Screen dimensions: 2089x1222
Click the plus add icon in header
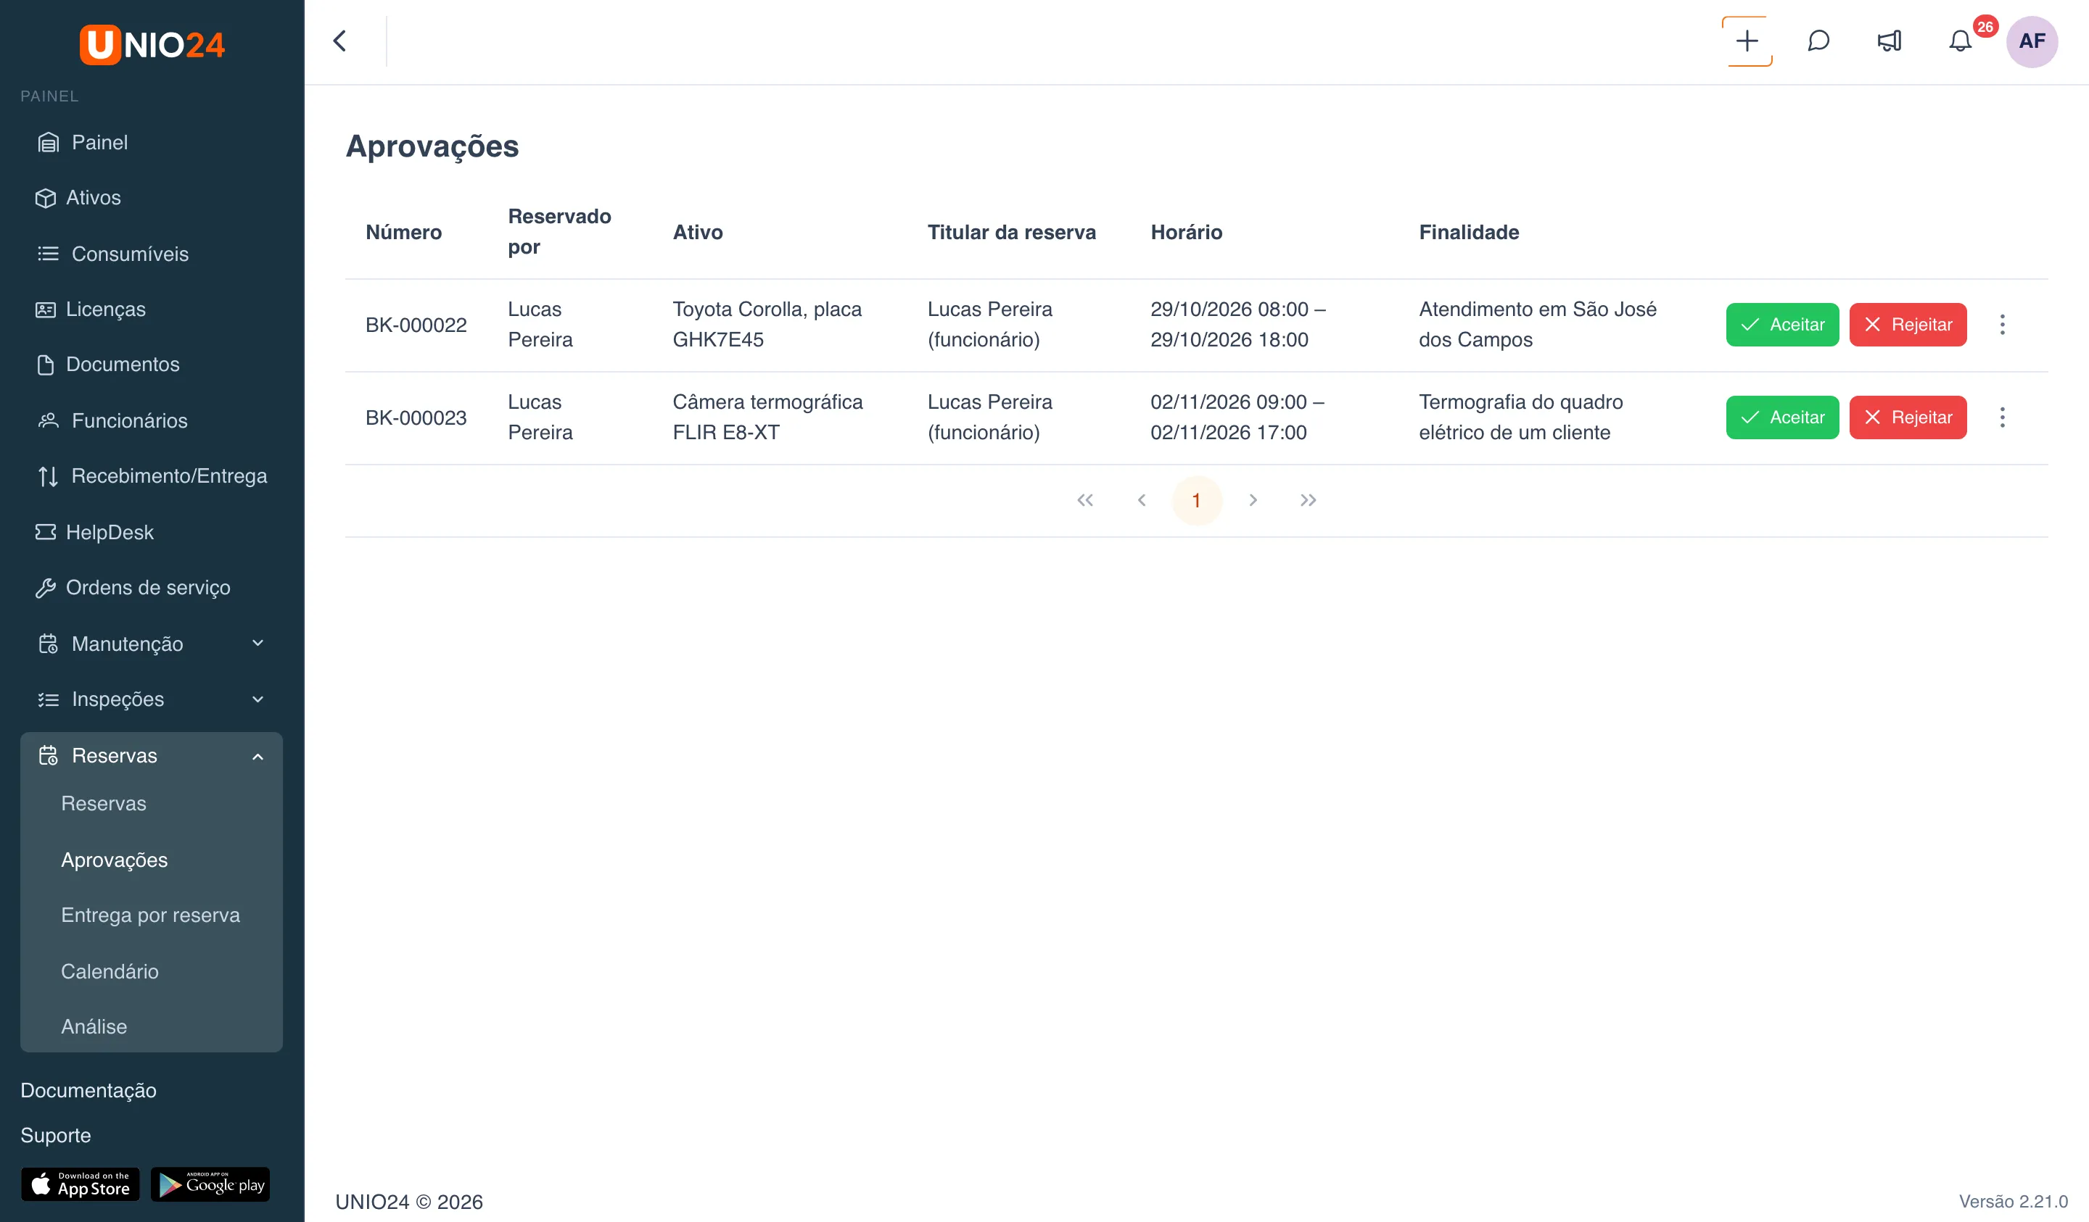1747,41
